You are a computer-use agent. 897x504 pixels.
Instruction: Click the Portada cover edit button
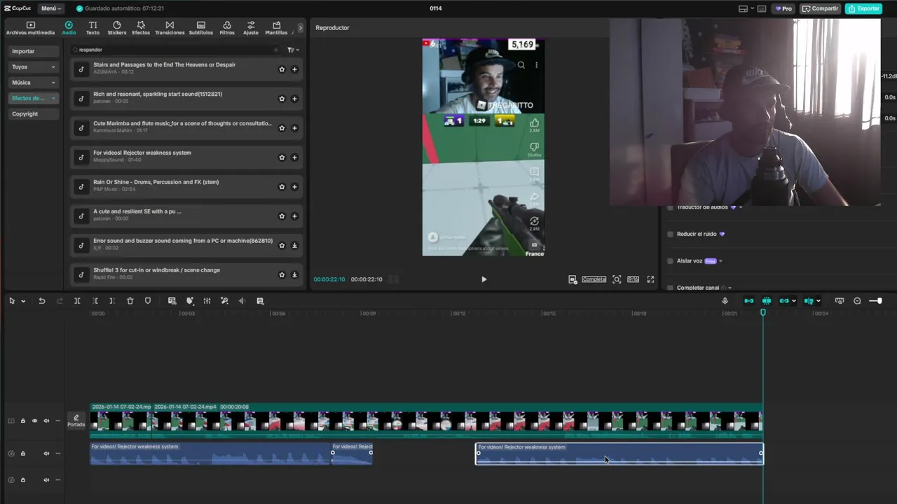[76, 421]
